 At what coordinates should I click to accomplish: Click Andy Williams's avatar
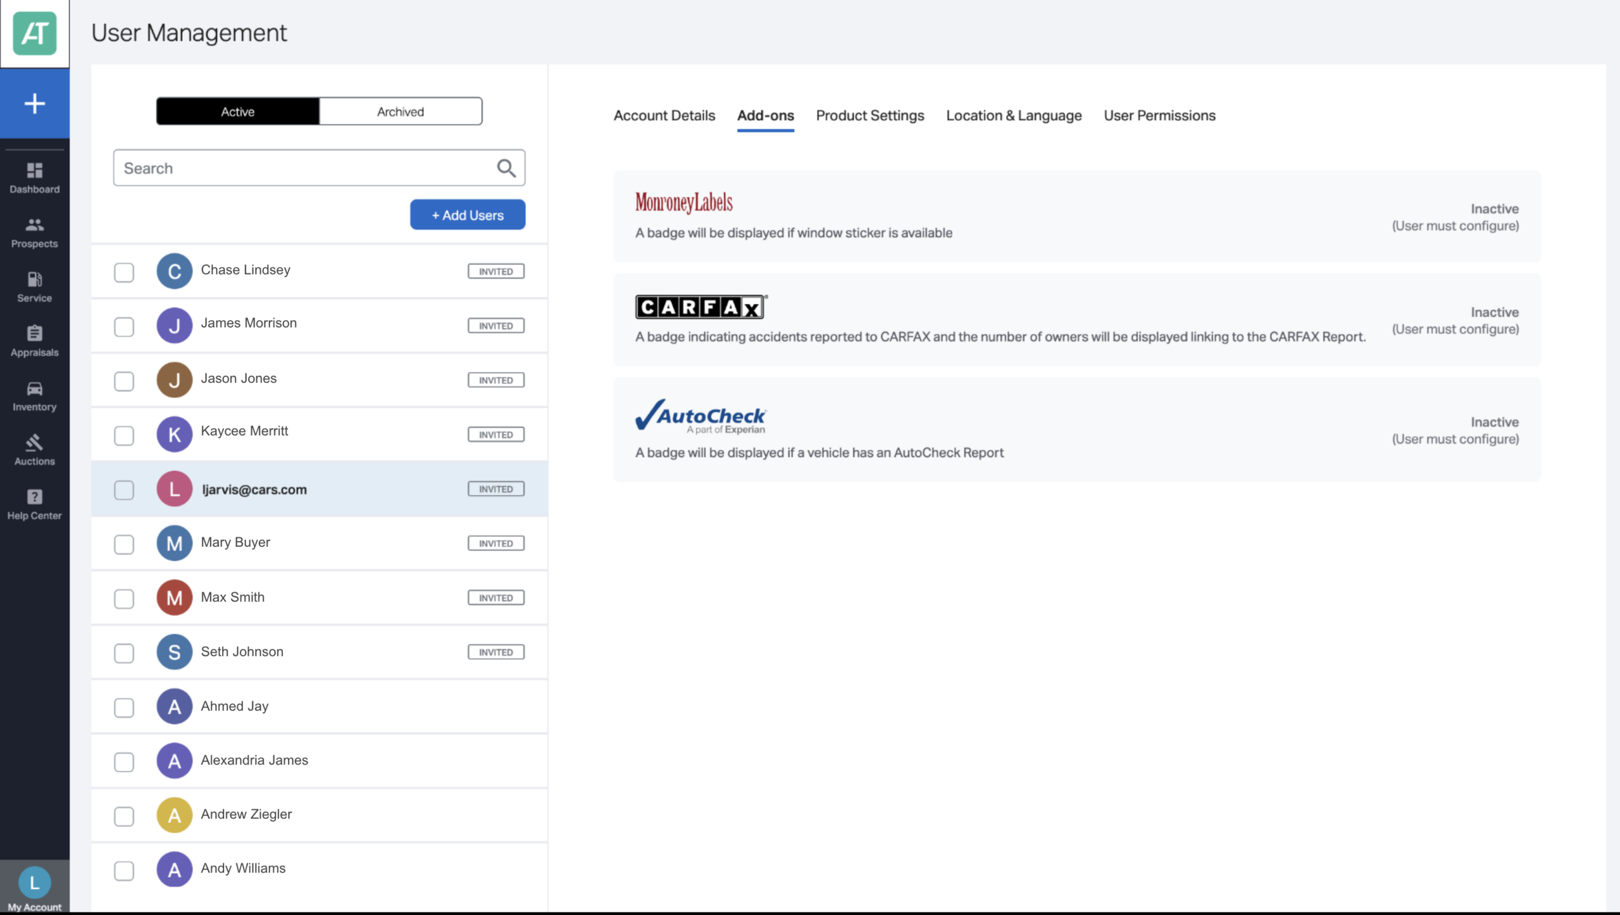click(x=175, y=870)
